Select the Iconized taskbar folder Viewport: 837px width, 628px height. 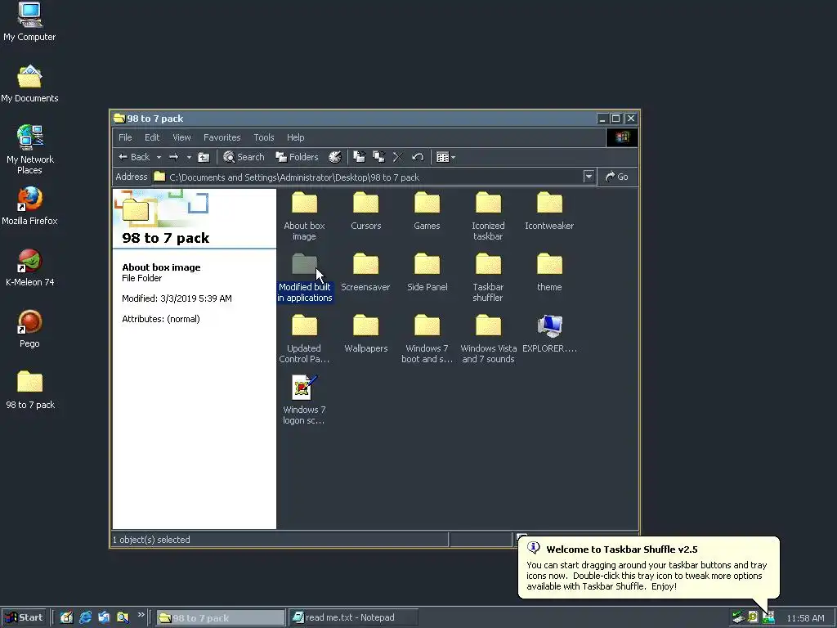tap(488, 216)
